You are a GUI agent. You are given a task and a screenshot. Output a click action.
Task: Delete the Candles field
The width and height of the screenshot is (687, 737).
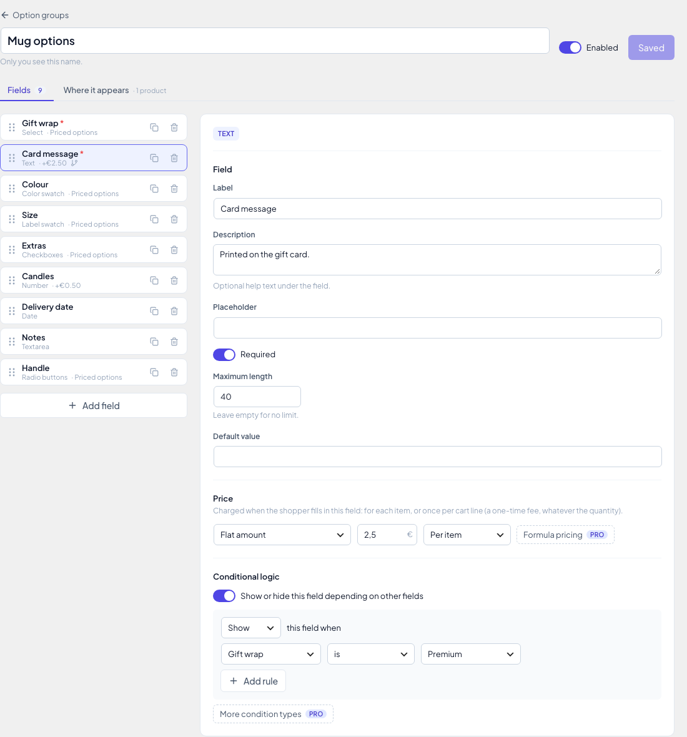[174, 280]
